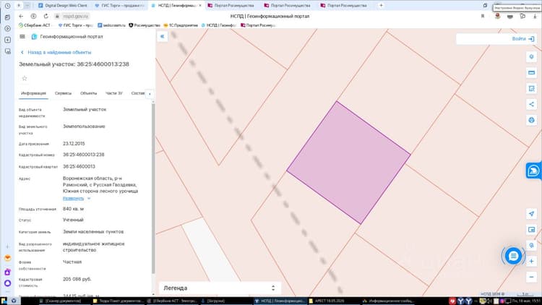Switch to the Сервисы tab

pos(63,93)
